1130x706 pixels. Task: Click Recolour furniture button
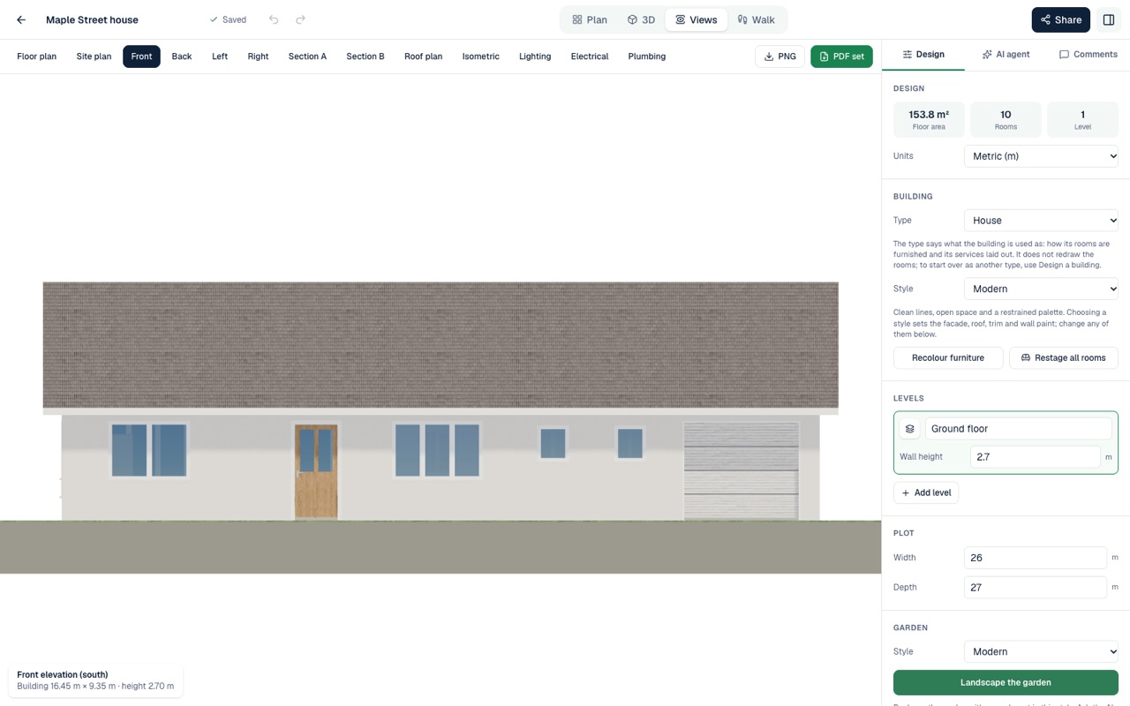[x=948, y=357]
